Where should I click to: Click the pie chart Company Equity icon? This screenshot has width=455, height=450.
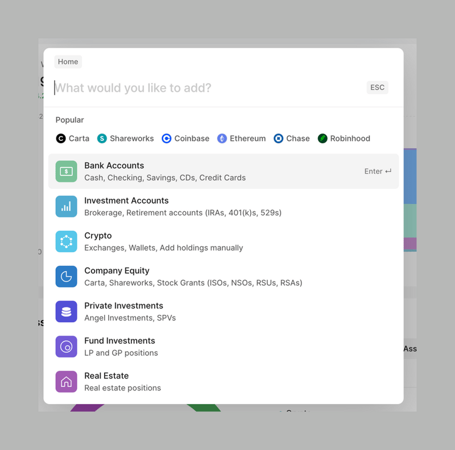66,276
